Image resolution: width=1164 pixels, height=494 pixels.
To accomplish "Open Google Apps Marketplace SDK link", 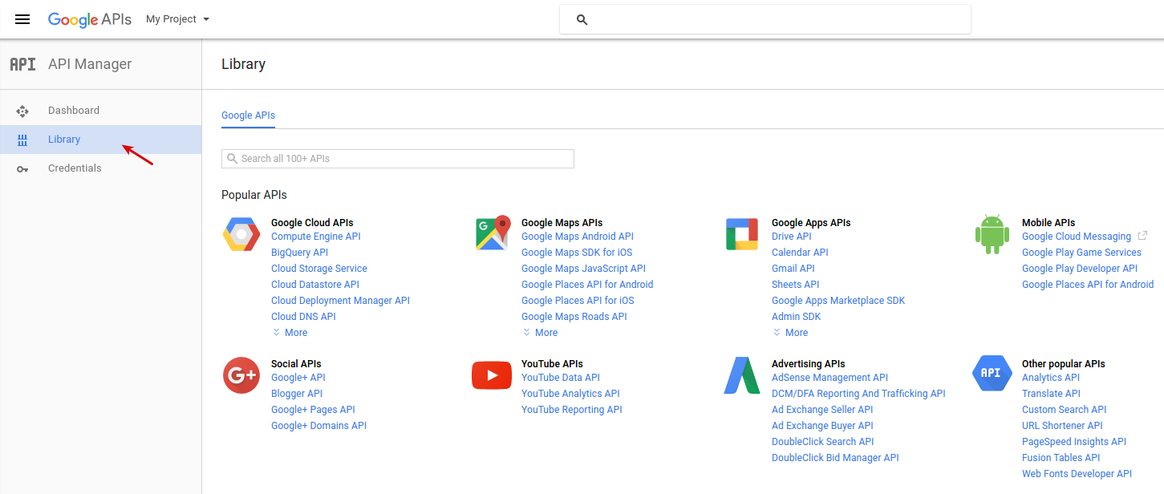I will click(x=838, y=301).
